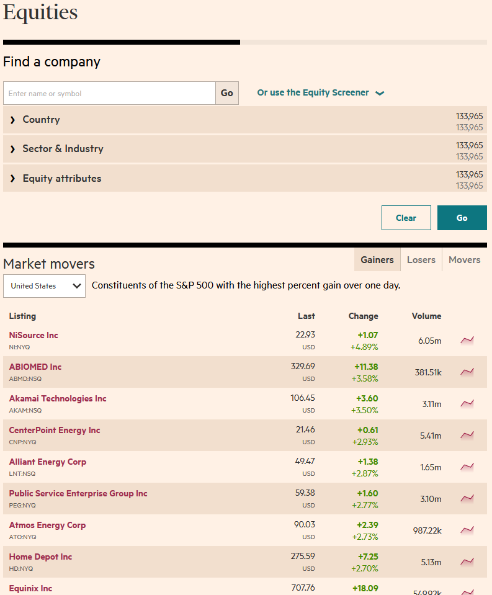
Task: Click the Clear button
Action: (x=406, y=218)
